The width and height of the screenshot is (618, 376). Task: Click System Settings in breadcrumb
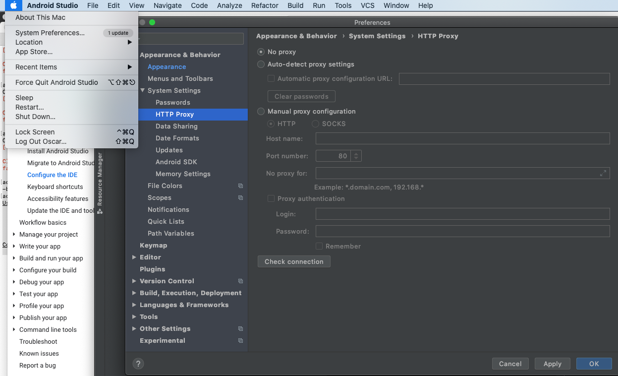pyautogui.click(x=377, y=36)
